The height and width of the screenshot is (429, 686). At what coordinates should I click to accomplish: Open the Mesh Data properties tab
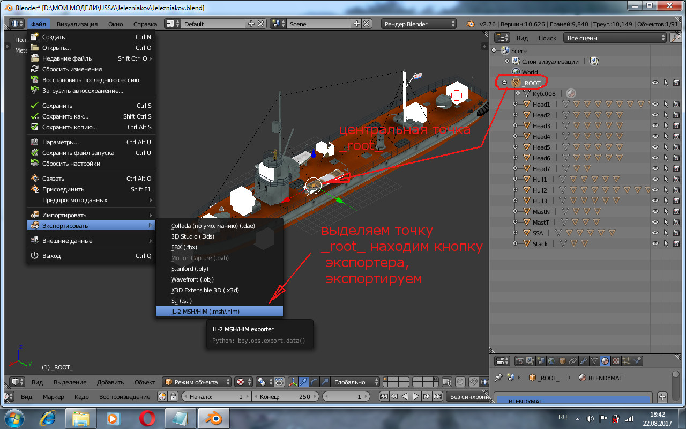pos(594,361)
